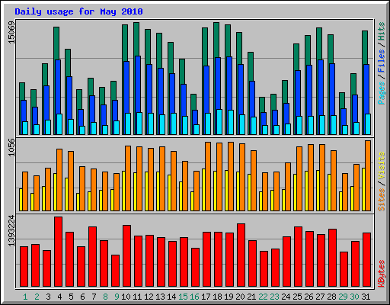Select day 6 on the x-axis
390x305 pixels.
pyautogui.click(x=82, y=297)
